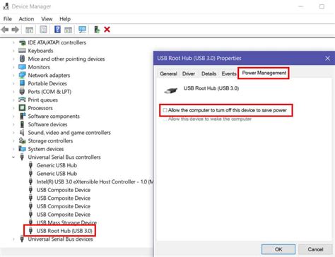Click the mouse icon for pointing devices

[22, 59]
